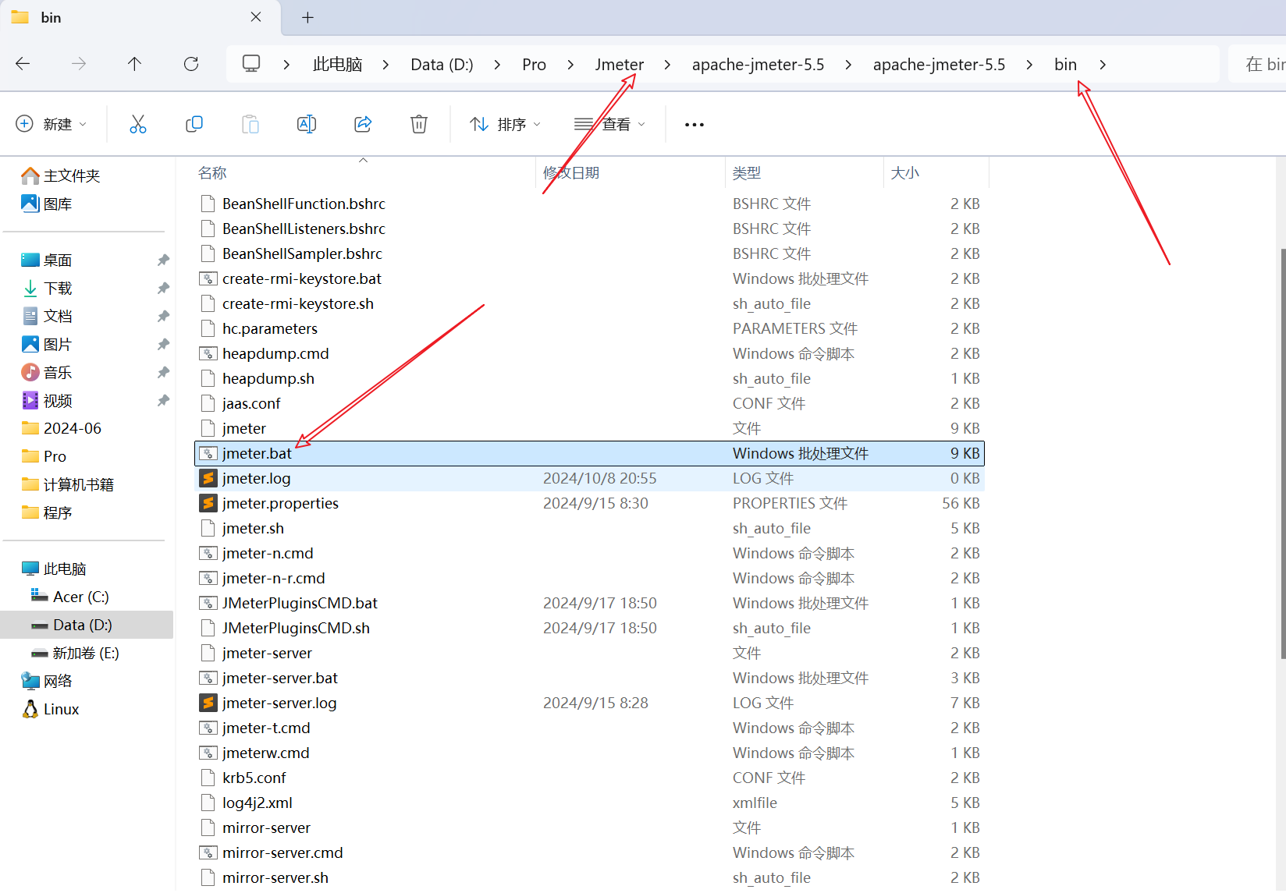Expand chevron after Data (D:) in breadcrumb
The height and width of the screenshot is (893, 1286).
[497, 65]
